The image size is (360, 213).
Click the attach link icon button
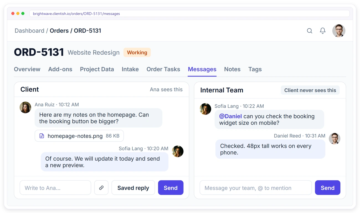[x=101, y=188]
